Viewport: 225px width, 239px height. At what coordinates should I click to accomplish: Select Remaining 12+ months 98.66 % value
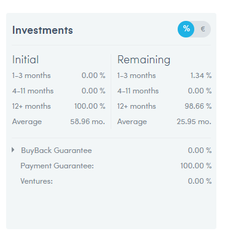198,106
